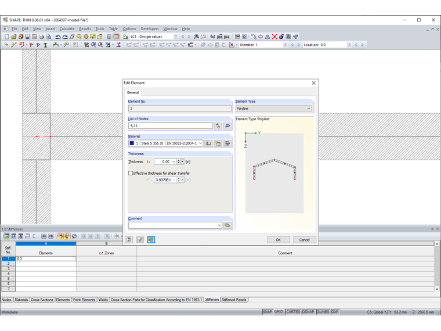This screenshot has width=441, height=331.
Task: Increase thickness with the spinner arrows
Action: [x=178, y=160]
